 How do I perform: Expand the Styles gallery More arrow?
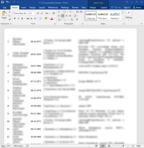122,19
